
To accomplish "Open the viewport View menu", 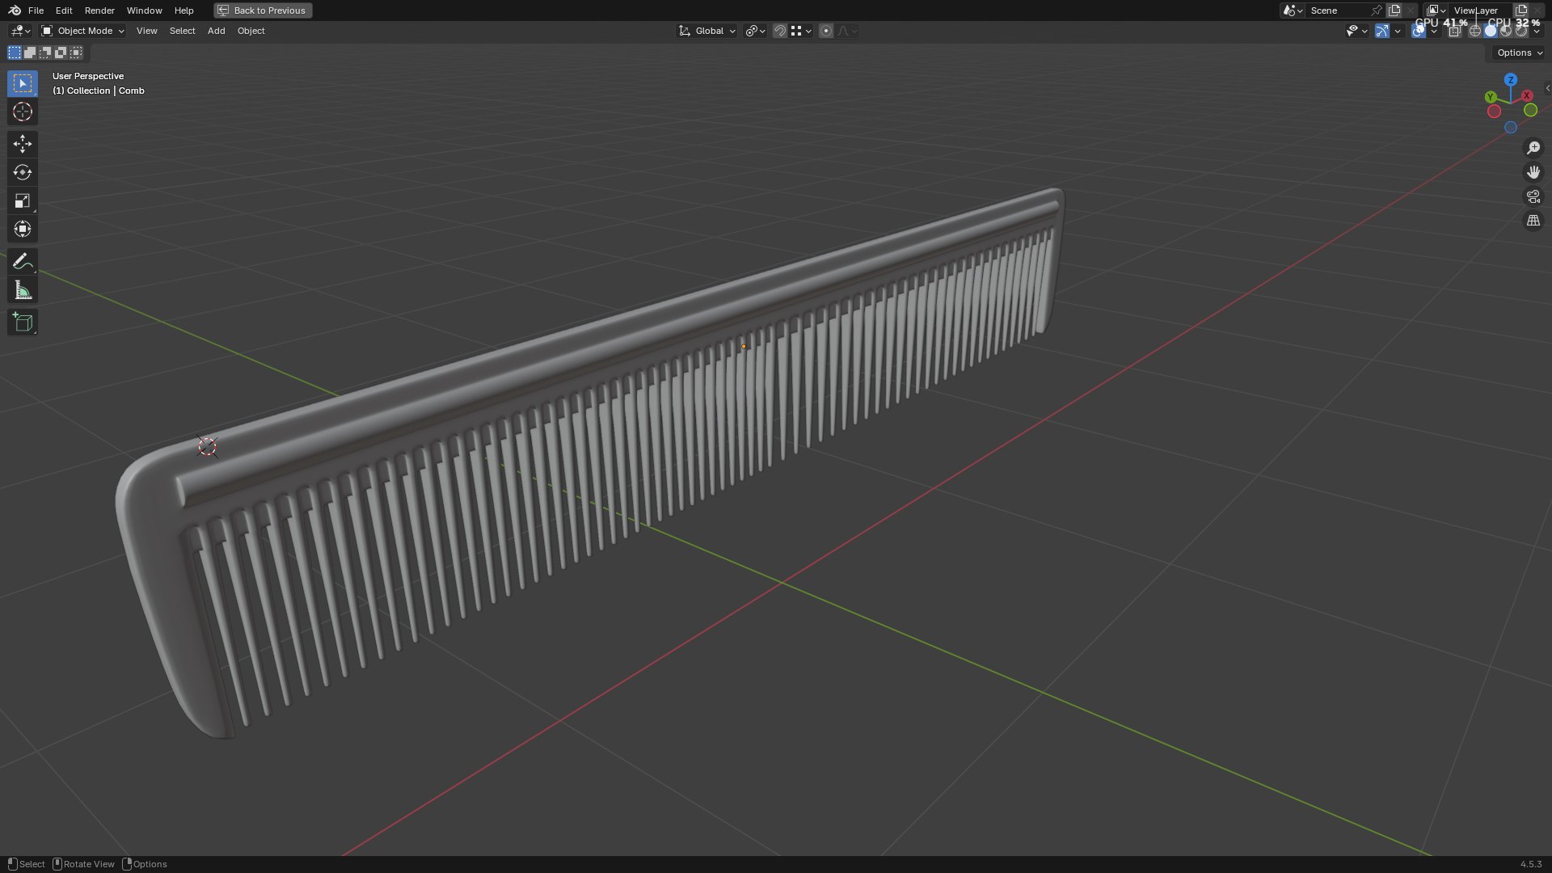I will click(147, 31).
